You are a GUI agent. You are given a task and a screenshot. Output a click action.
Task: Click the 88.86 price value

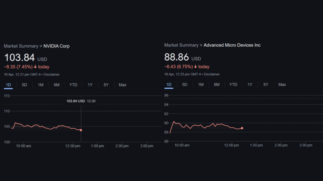tap(176, 57)
